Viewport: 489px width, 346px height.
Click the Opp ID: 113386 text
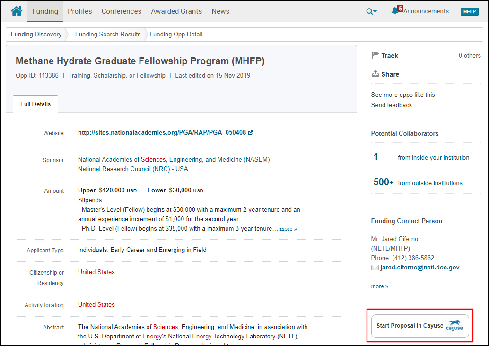37,76
